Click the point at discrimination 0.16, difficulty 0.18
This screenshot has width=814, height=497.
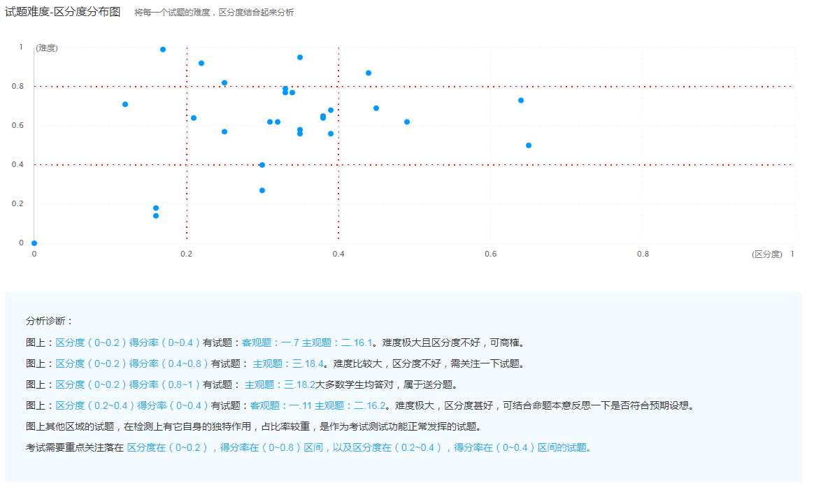point(156,208)
